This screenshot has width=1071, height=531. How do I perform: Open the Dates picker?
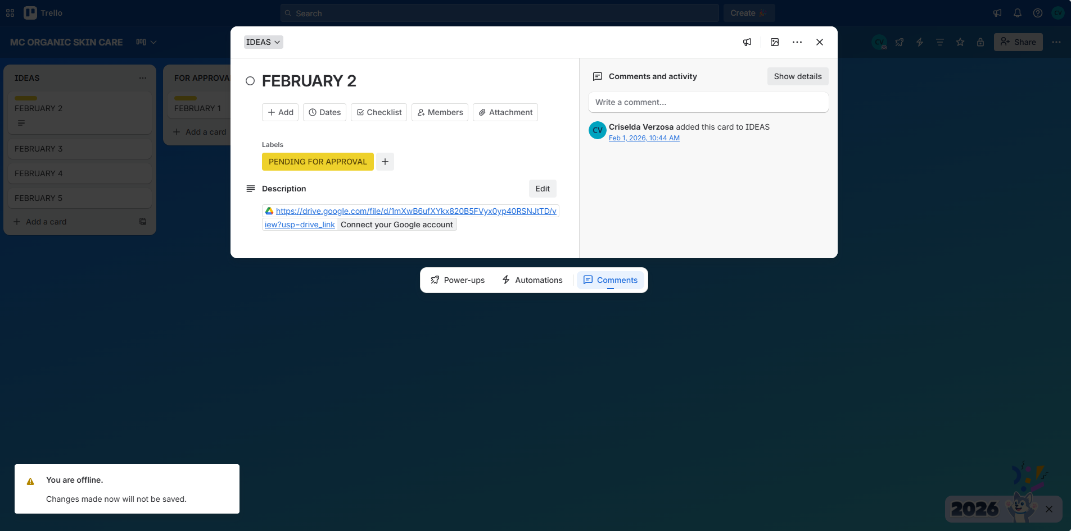tap(324, 112)
